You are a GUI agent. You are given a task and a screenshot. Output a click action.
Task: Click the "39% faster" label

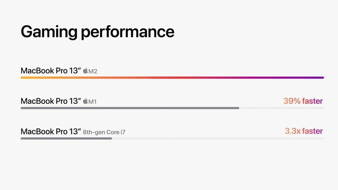303,101
